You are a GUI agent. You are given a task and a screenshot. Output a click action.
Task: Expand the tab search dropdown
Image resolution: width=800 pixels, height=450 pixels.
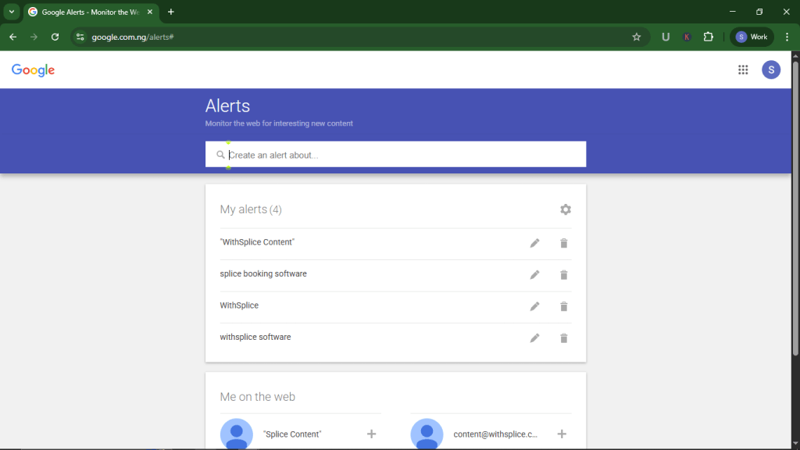12,12
